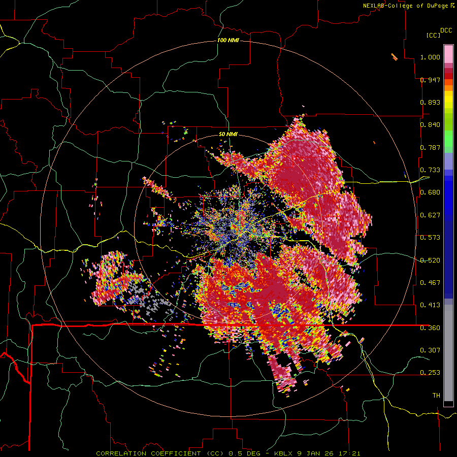Click the 0.733 scale value
457x457 pixels.
point(430,170)
